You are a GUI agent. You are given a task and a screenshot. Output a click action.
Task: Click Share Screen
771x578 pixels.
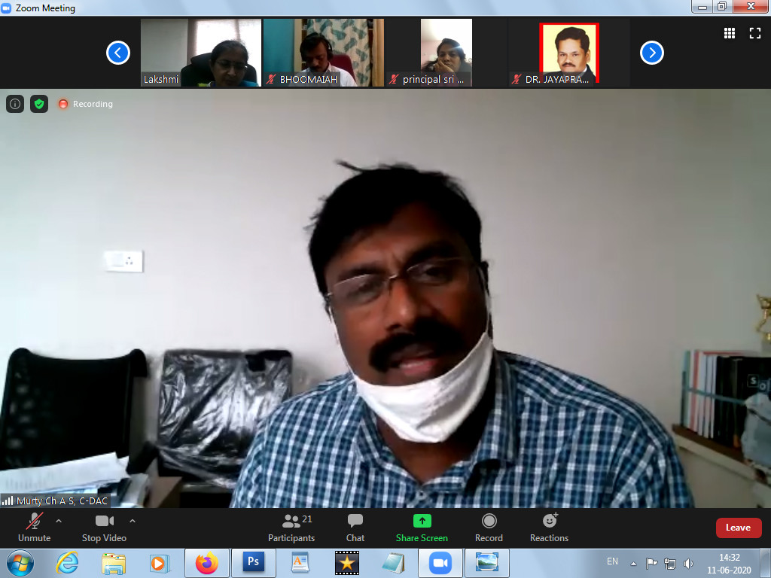tap(422, 528)
